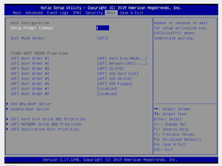
Task: Select the IPMI tab
Action: (77, 13)
